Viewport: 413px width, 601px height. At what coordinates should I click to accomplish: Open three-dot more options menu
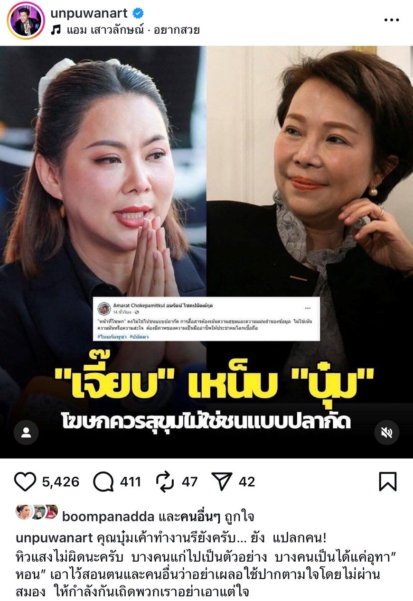pyautogui.click(x=392, y=20)
